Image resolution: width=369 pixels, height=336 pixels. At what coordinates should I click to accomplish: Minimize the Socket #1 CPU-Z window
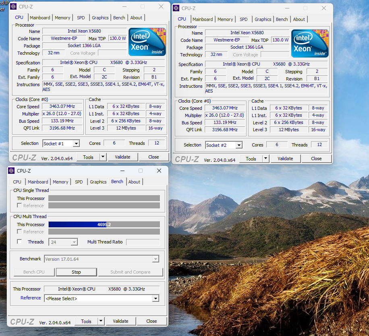(124, 6)
